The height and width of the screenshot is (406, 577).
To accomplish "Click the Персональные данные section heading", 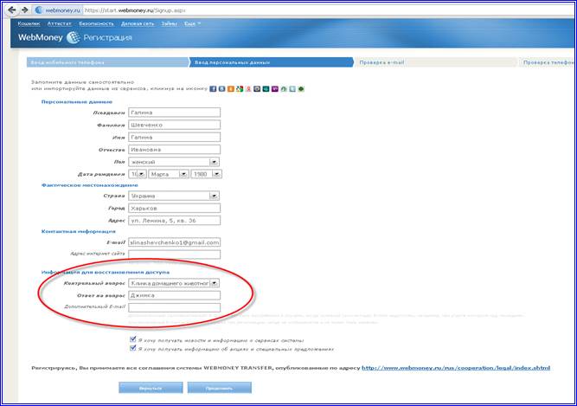I will tap(76, 101).
